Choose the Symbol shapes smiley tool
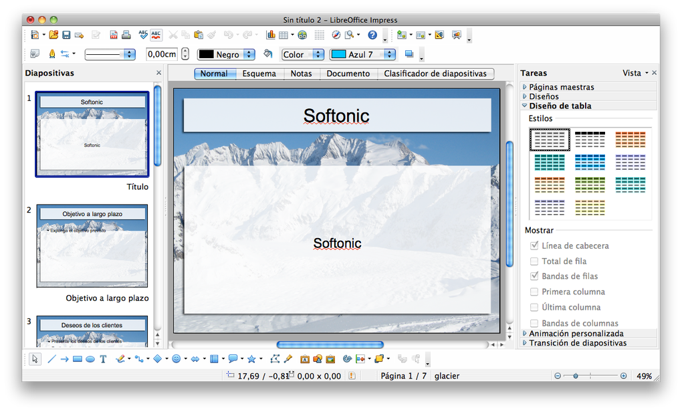 (176, 359)
